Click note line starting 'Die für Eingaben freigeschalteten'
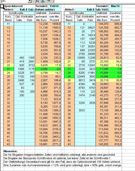Image resolution: width=135 pixels, height=171 pixels. [60, 155]
